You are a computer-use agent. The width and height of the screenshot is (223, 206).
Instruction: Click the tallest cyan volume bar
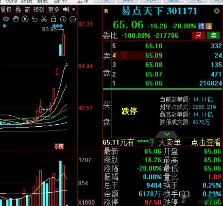tap(60, 183)
